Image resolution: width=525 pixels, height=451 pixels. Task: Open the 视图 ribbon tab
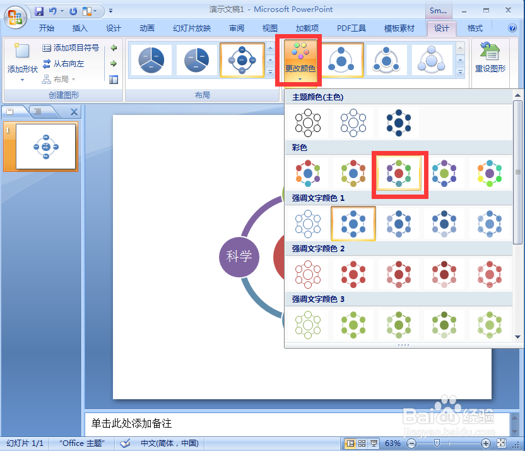[270, 28]
